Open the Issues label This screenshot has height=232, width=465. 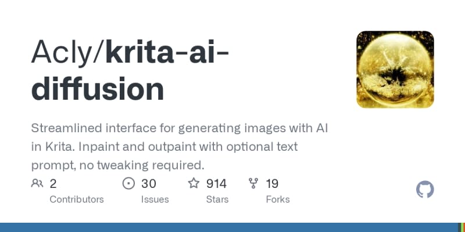[155, 199]
